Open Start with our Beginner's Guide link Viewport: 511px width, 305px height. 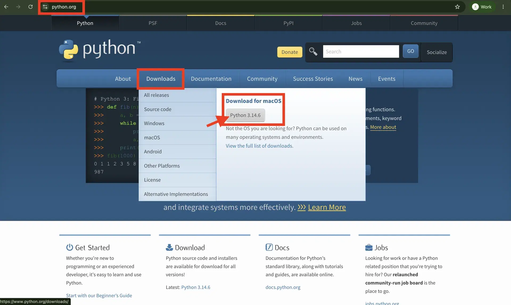point(99,295)
